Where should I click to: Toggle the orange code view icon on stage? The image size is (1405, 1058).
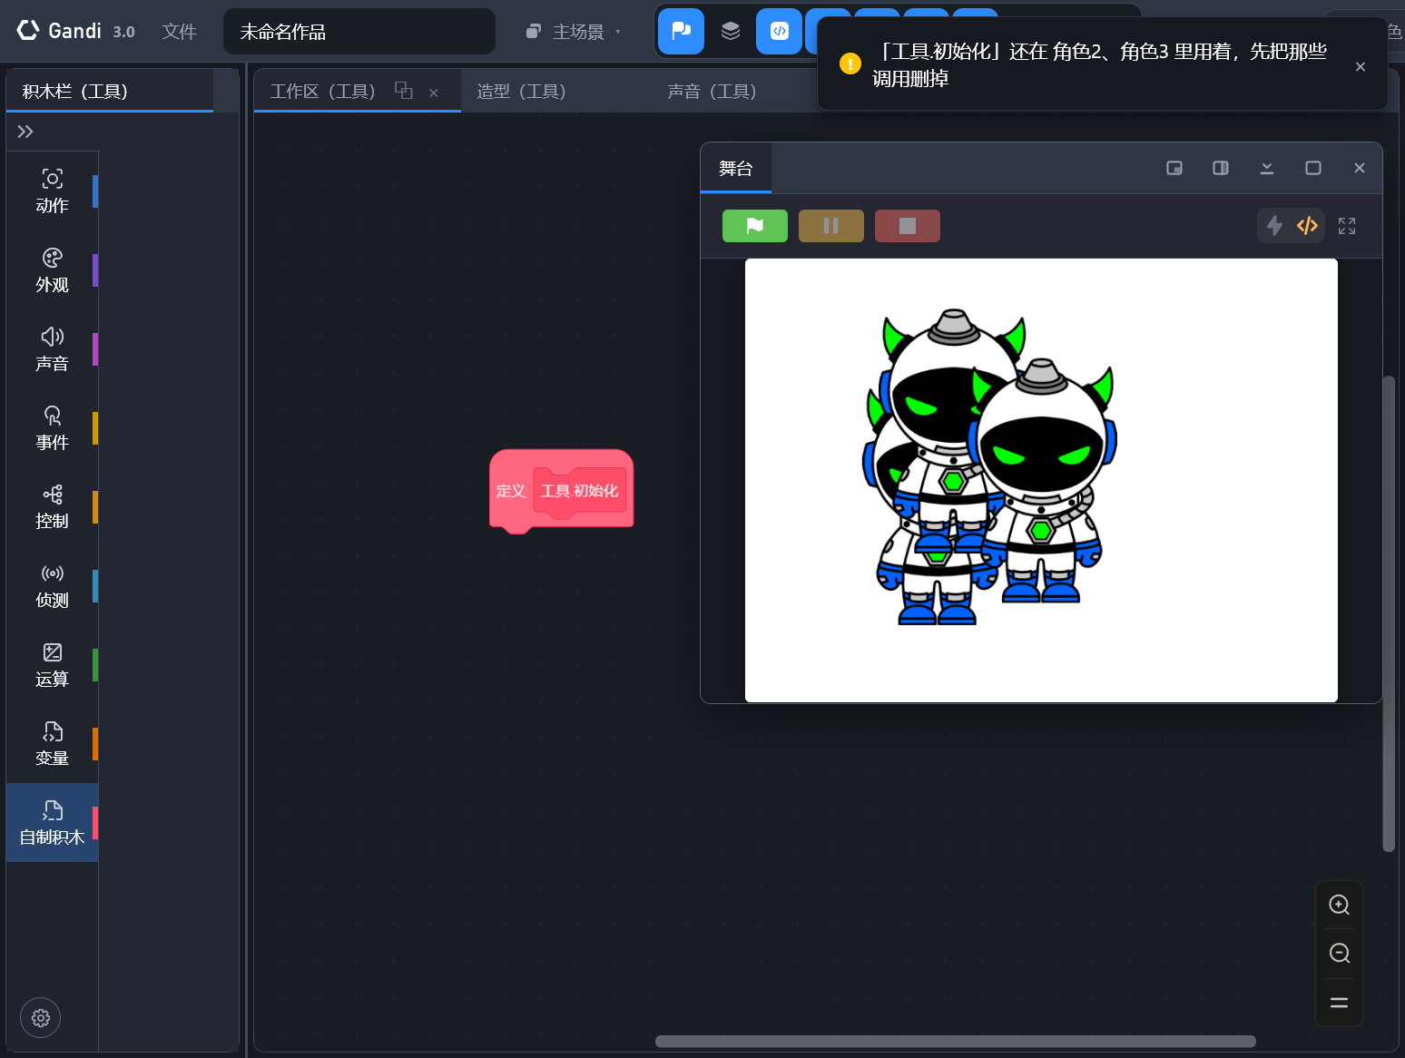point(1307,226)
